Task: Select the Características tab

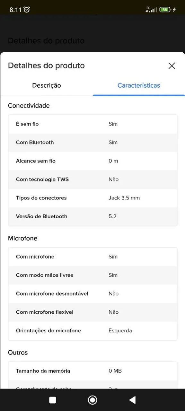Action: point(138,85)
